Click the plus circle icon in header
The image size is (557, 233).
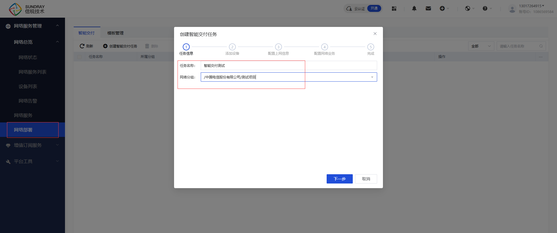click(x=442, y=9)
